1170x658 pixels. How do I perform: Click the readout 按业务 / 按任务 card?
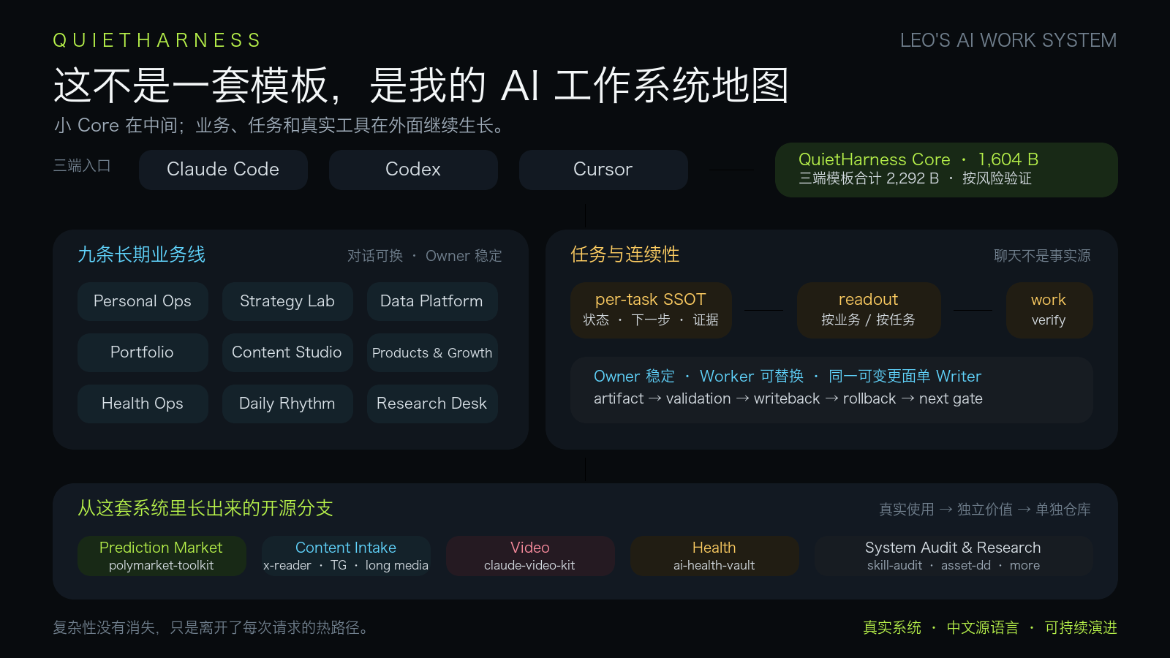point(869,310)
